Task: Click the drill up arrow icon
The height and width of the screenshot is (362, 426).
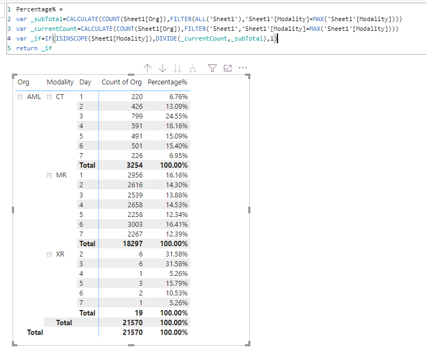Action: pos(147,68)
